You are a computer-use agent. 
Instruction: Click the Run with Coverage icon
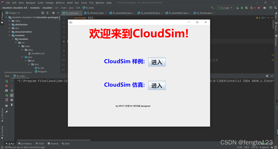coord(247,8)
